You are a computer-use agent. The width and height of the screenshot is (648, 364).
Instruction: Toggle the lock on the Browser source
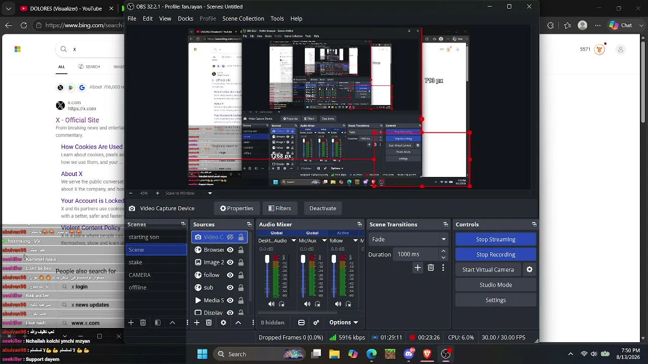(241, 250)
